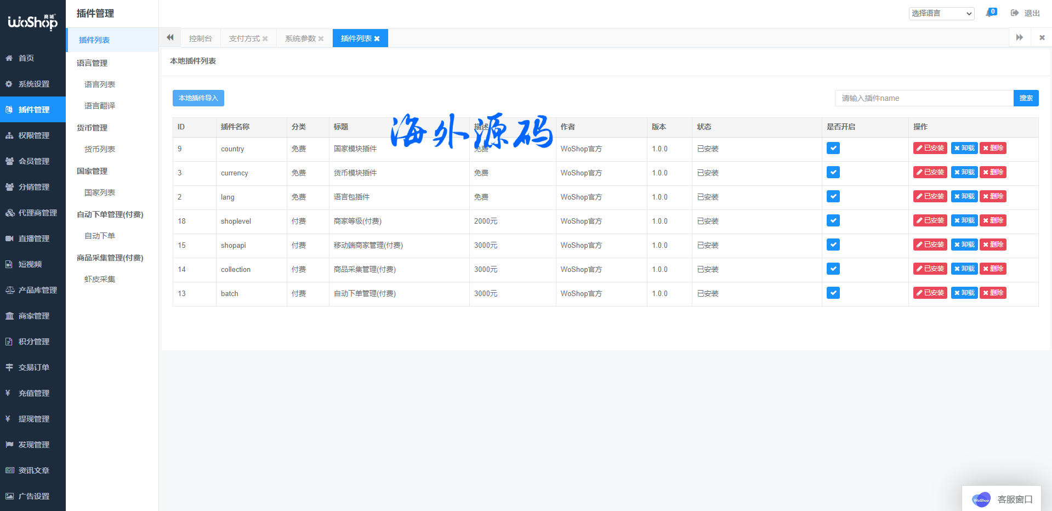Uncheck the enabled checkbox for country plugin

[833, 148]
